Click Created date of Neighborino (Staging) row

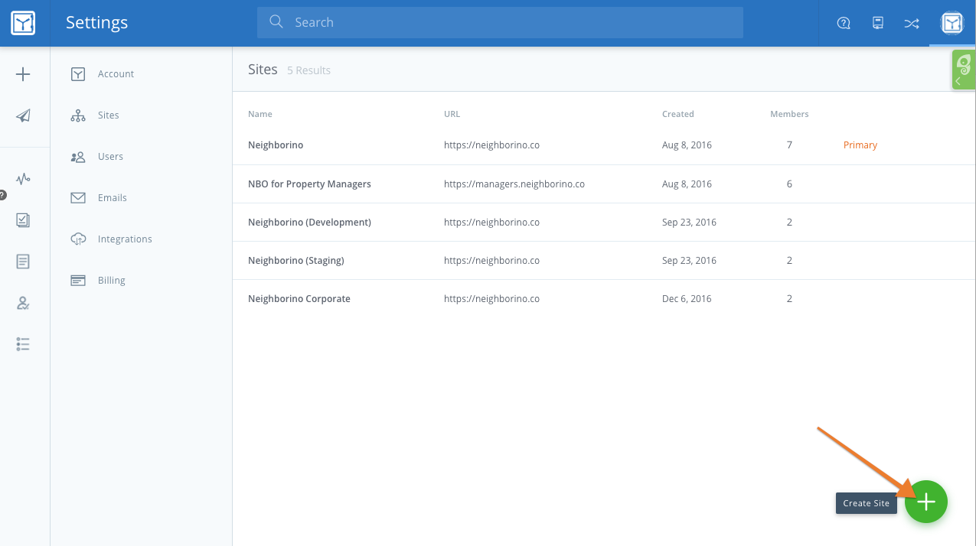click(689, 261)
